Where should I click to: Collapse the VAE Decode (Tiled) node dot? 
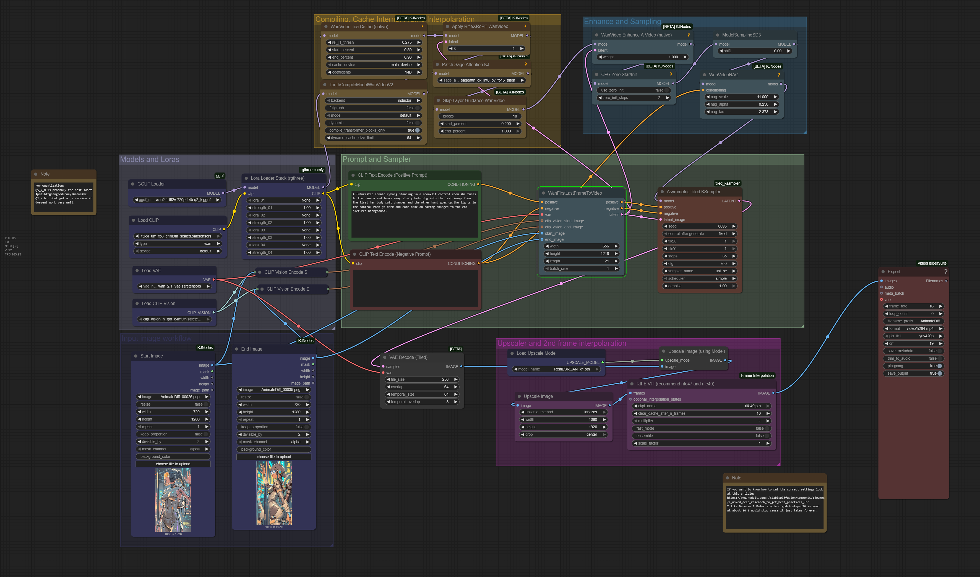click(x=385, y=357)
